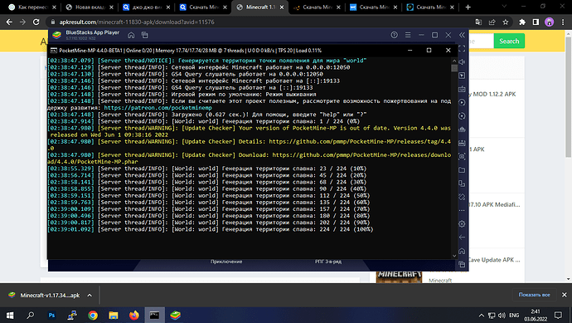Reload the apkresult page in Chrome

click(36, 22)
